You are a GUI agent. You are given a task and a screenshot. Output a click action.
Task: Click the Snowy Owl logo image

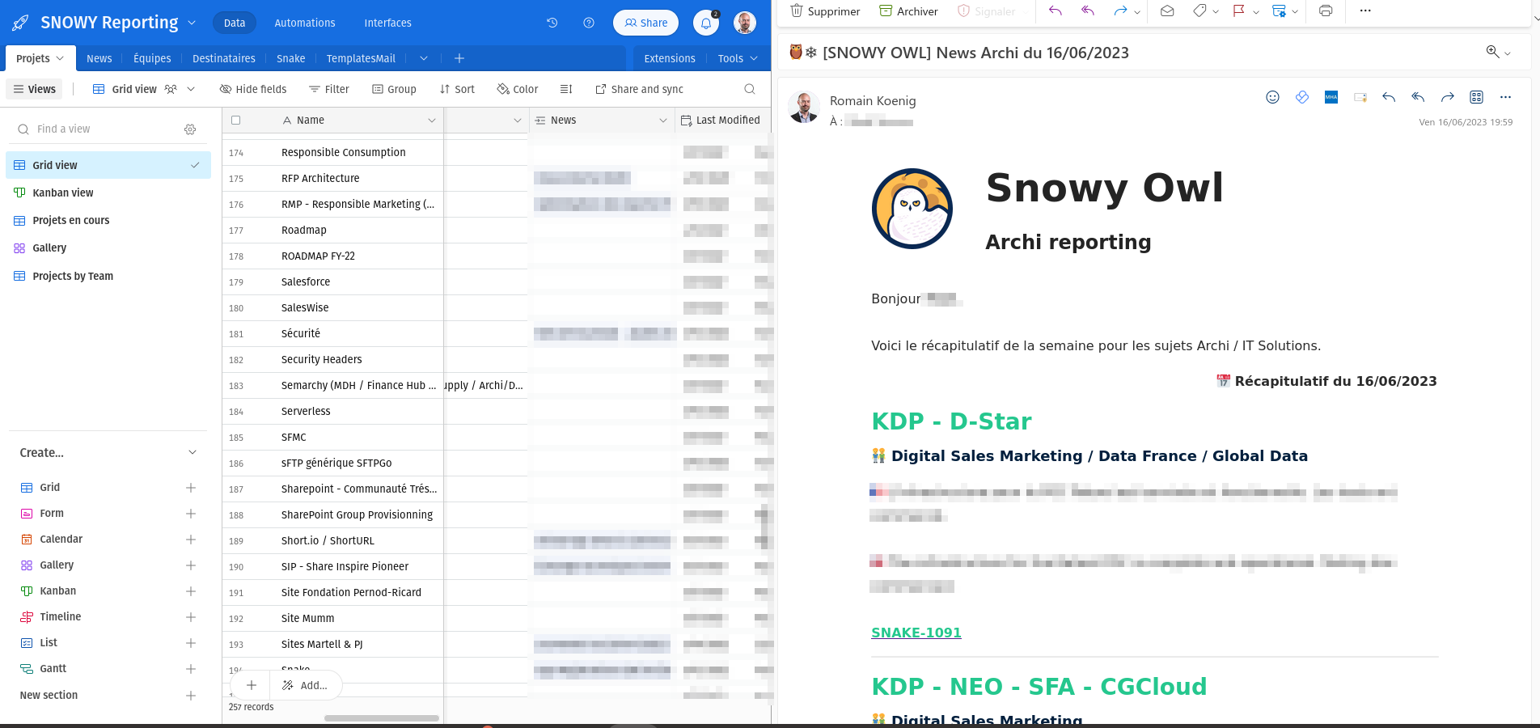click(912, 209)
